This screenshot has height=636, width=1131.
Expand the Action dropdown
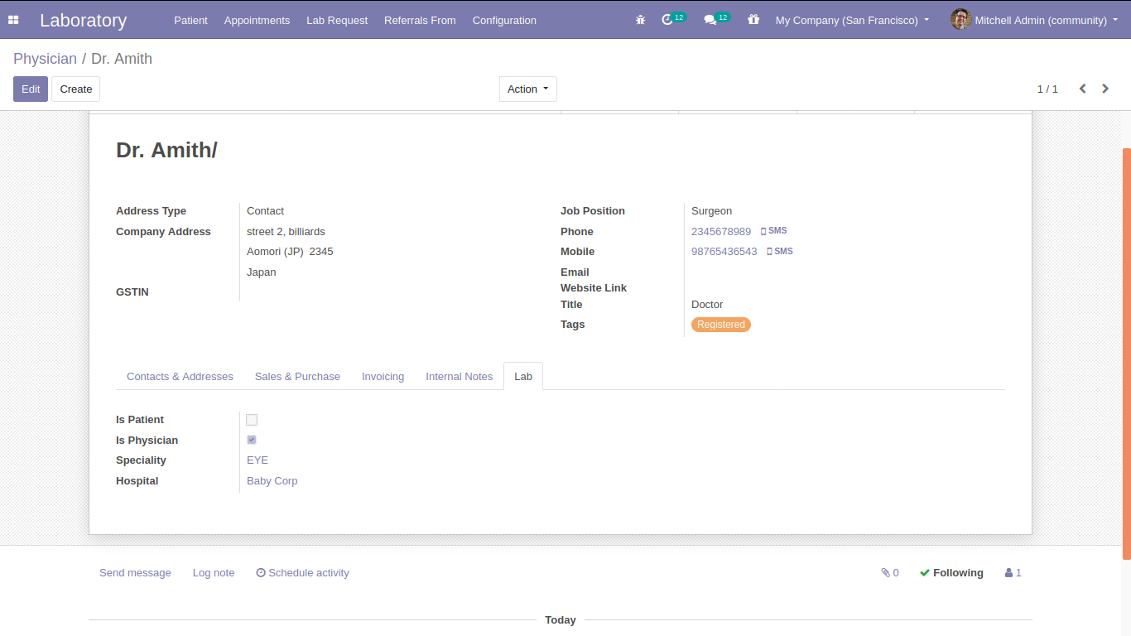(x=528, y=89)
